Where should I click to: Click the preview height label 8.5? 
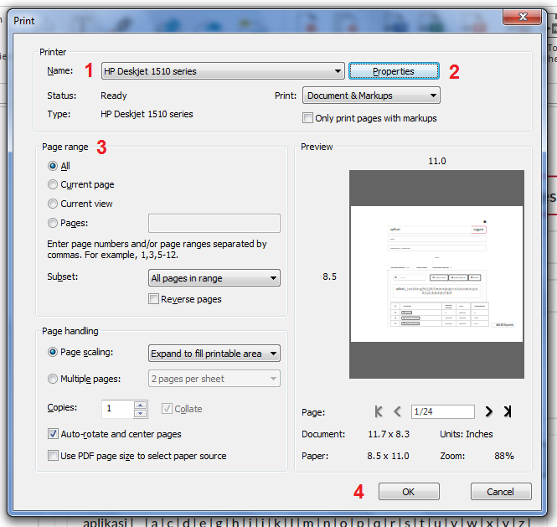pos(330,276)
